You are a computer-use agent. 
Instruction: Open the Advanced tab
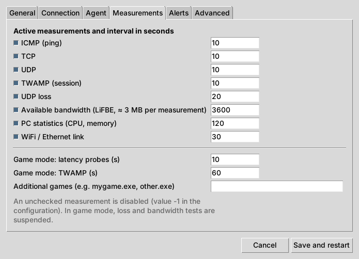212,13
